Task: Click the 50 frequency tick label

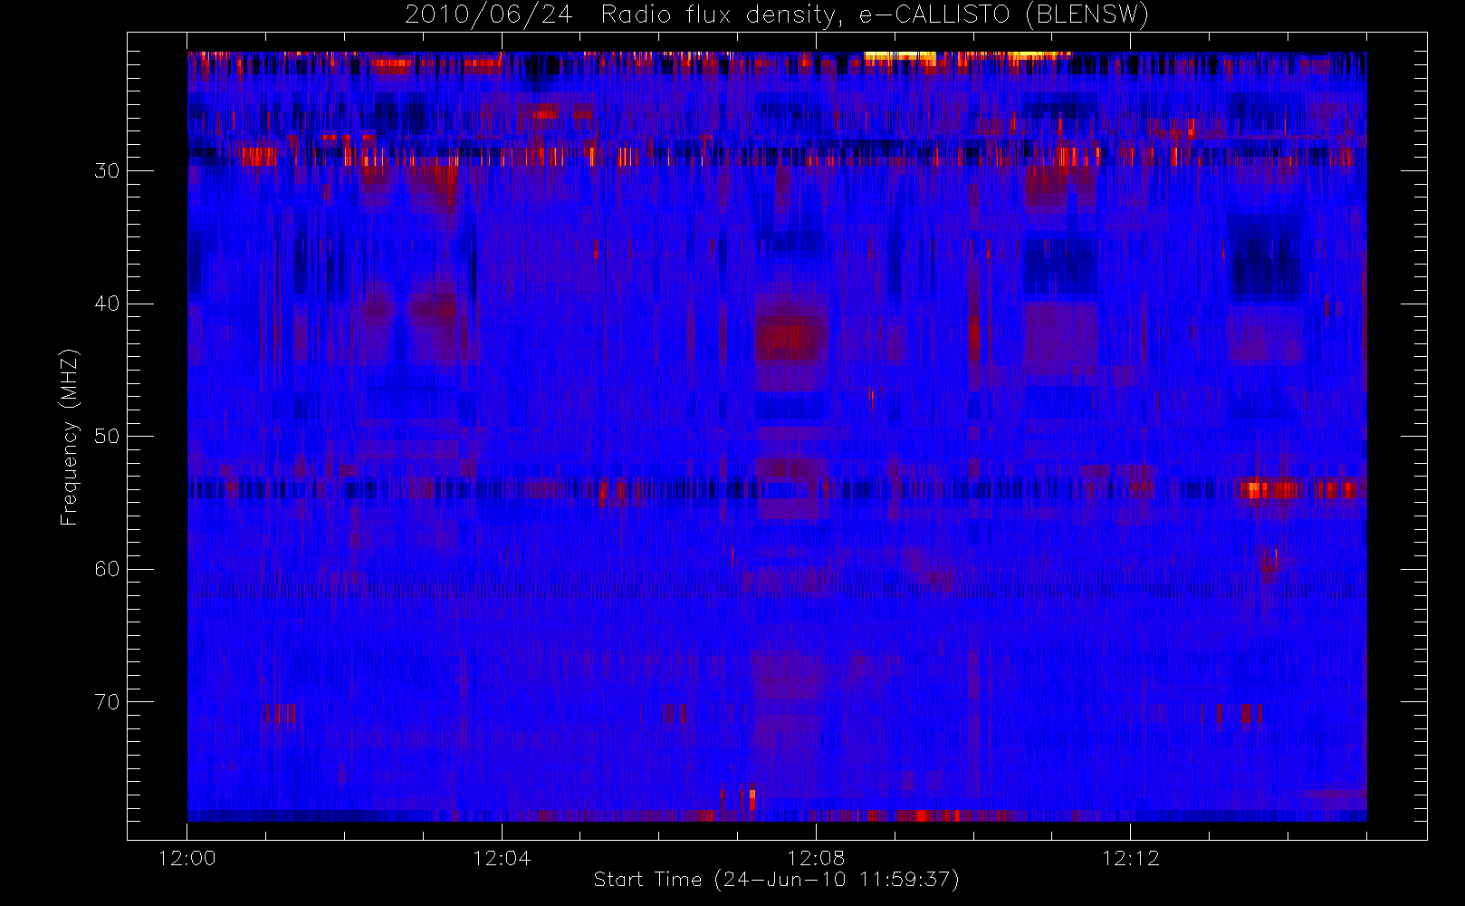Action: 107,436
